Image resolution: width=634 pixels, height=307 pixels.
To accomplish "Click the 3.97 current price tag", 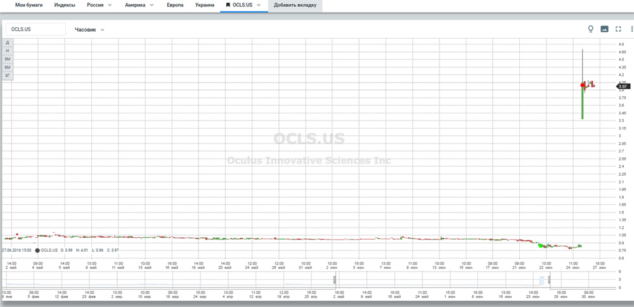I will click(x=623, y=86).
